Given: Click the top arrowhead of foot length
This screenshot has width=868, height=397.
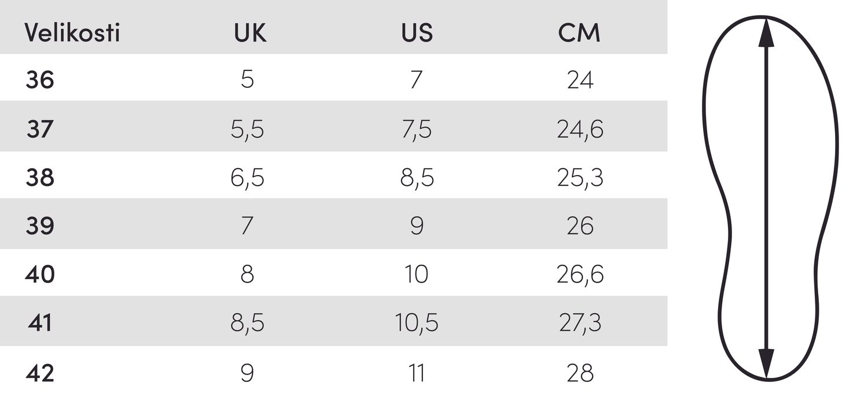Looking at the screenshot, I should (x=766, y=32).
